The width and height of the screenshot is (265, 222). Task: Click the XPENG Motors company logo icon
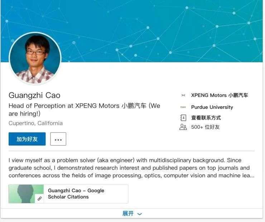pos(183,95)
